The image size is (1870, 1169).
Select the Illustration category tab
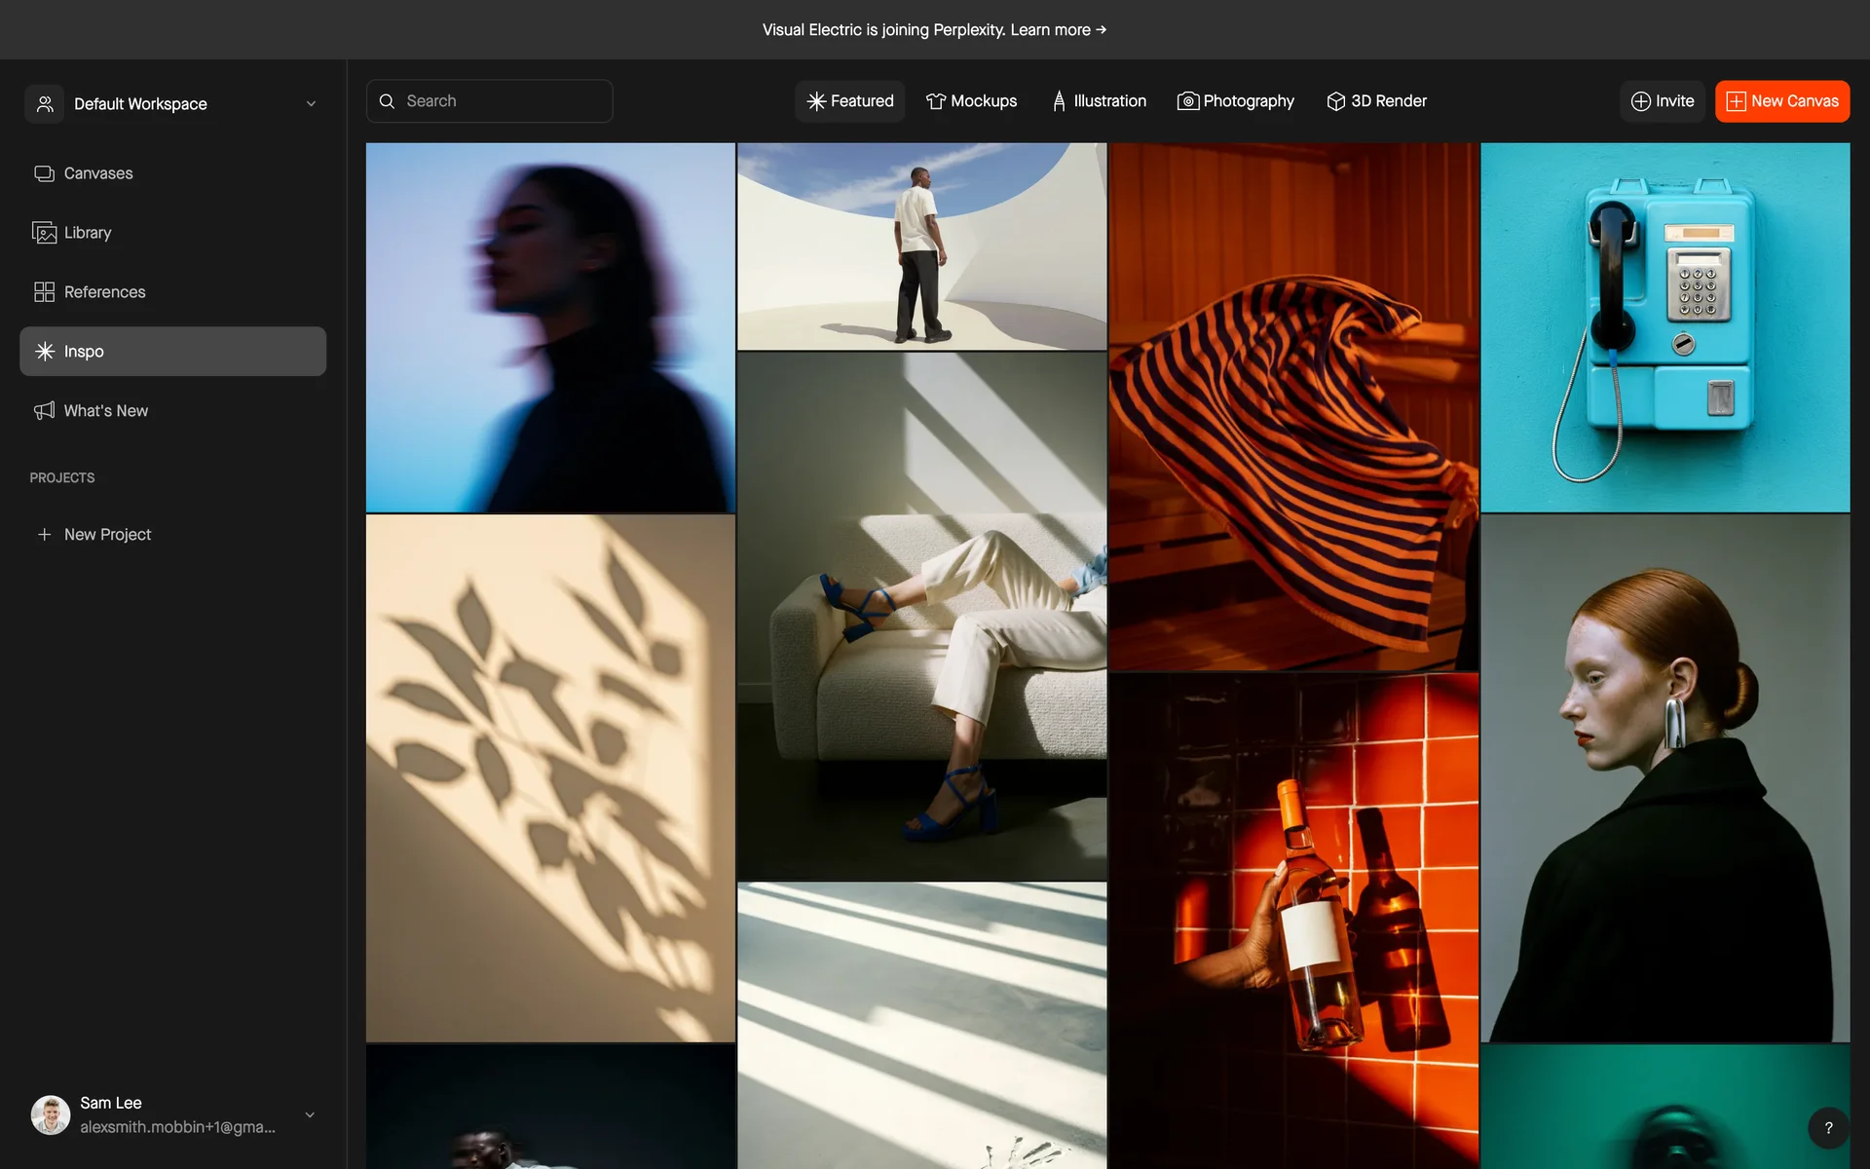(1099, 101)
